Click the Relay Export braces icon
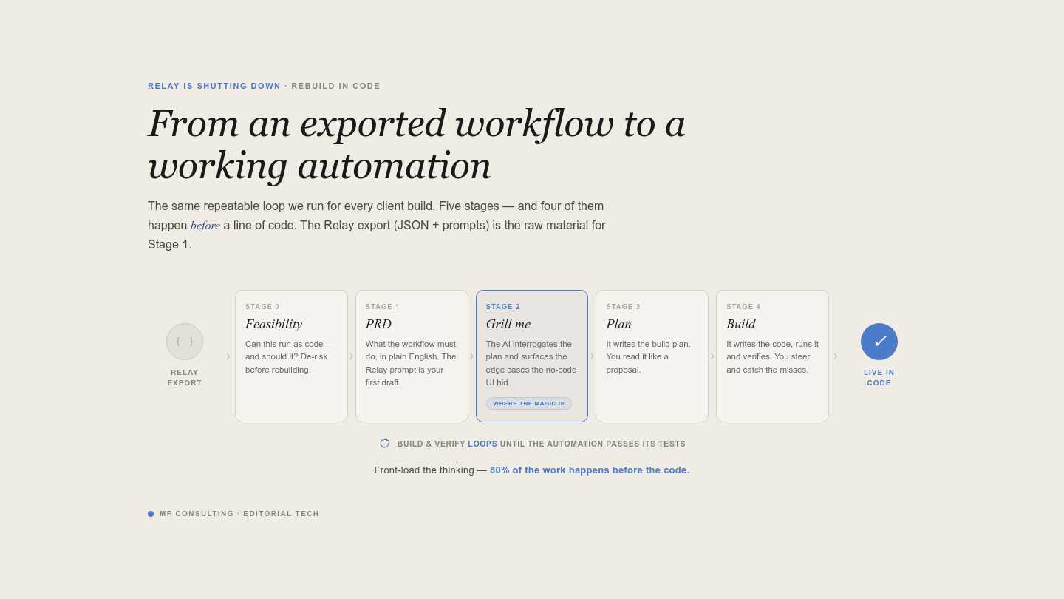 click(185, 342)
